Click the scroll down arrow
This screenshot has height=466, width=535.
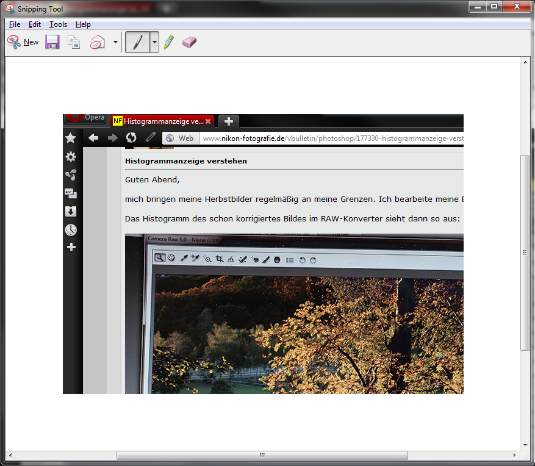(x=525, y=445)
